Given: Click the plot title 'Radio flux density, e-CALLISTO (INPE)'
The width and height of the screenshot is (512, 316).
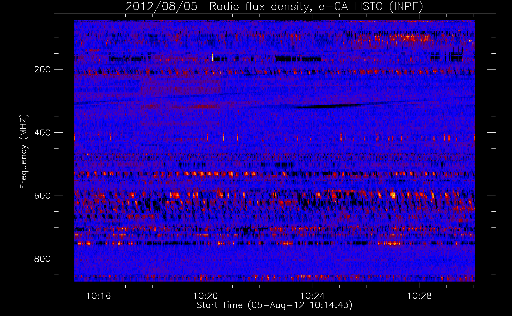Looking at the screenshot, I should pyautogui.click(x=316, y=6).
